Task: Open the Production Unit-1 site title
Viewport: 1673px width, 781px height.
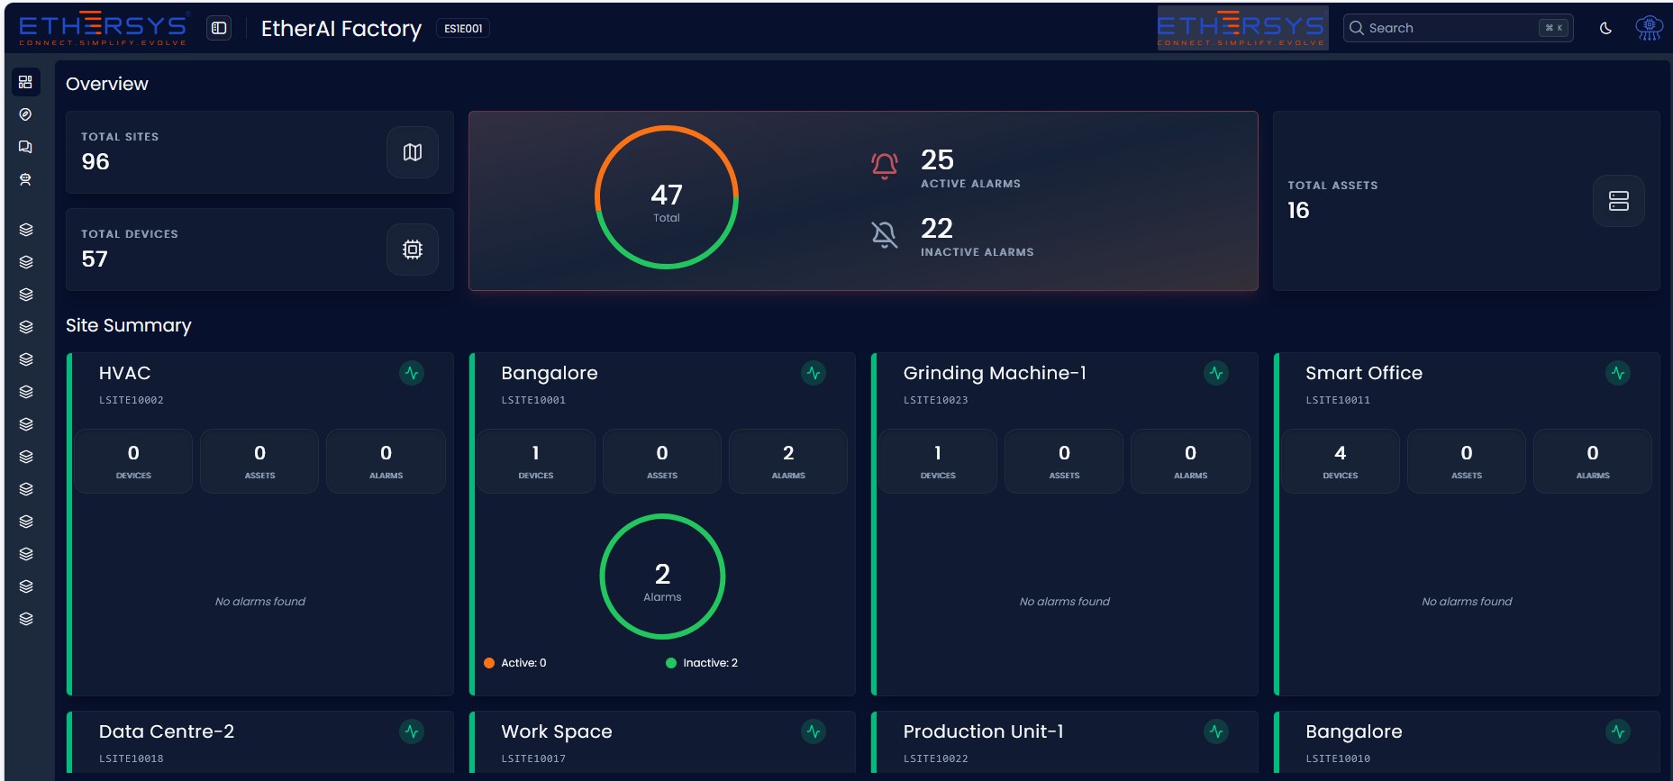Action: [983, 731]
